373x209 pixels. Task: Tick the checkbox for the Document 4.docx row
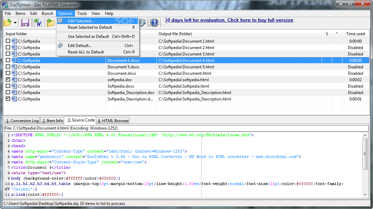click(8, 60)
